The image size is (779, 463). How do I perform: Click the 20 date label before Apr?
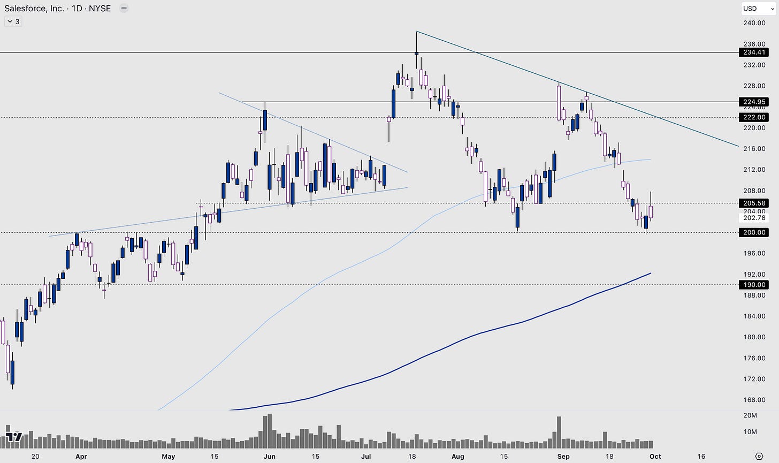point(35,457)
